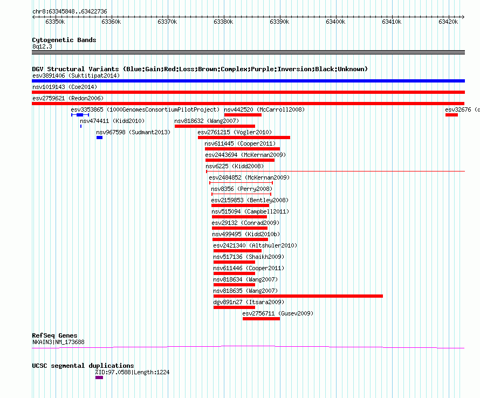Click the esv3891406 (Suktitipat2014) blue gain bar
The height and width of the screenshot is (398, 480).
coord(248,81)
